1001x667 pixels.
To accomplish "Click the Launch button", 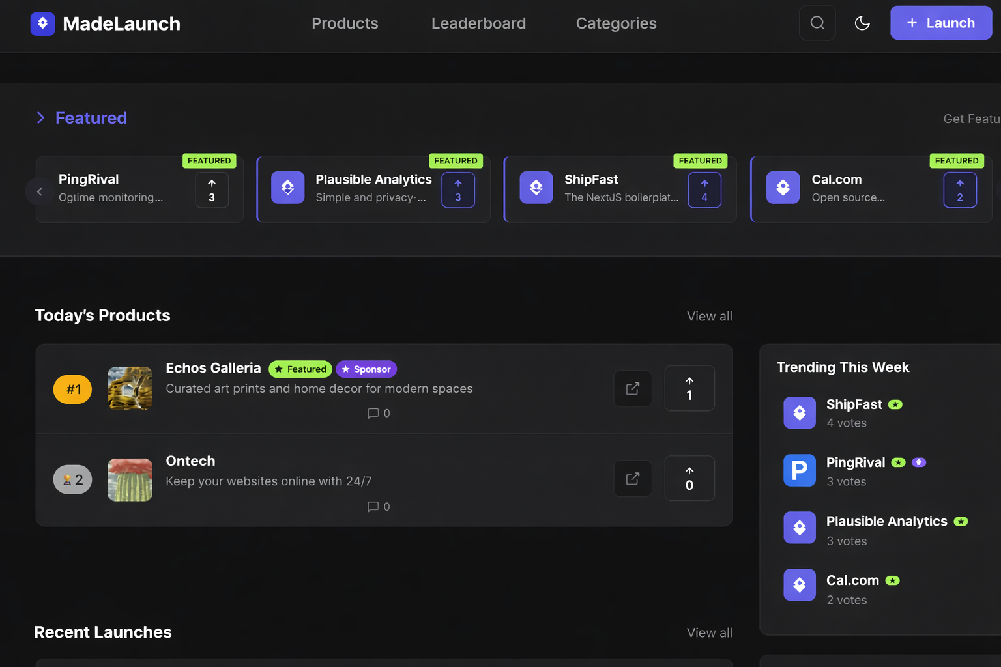I will (x=940, y=23).
